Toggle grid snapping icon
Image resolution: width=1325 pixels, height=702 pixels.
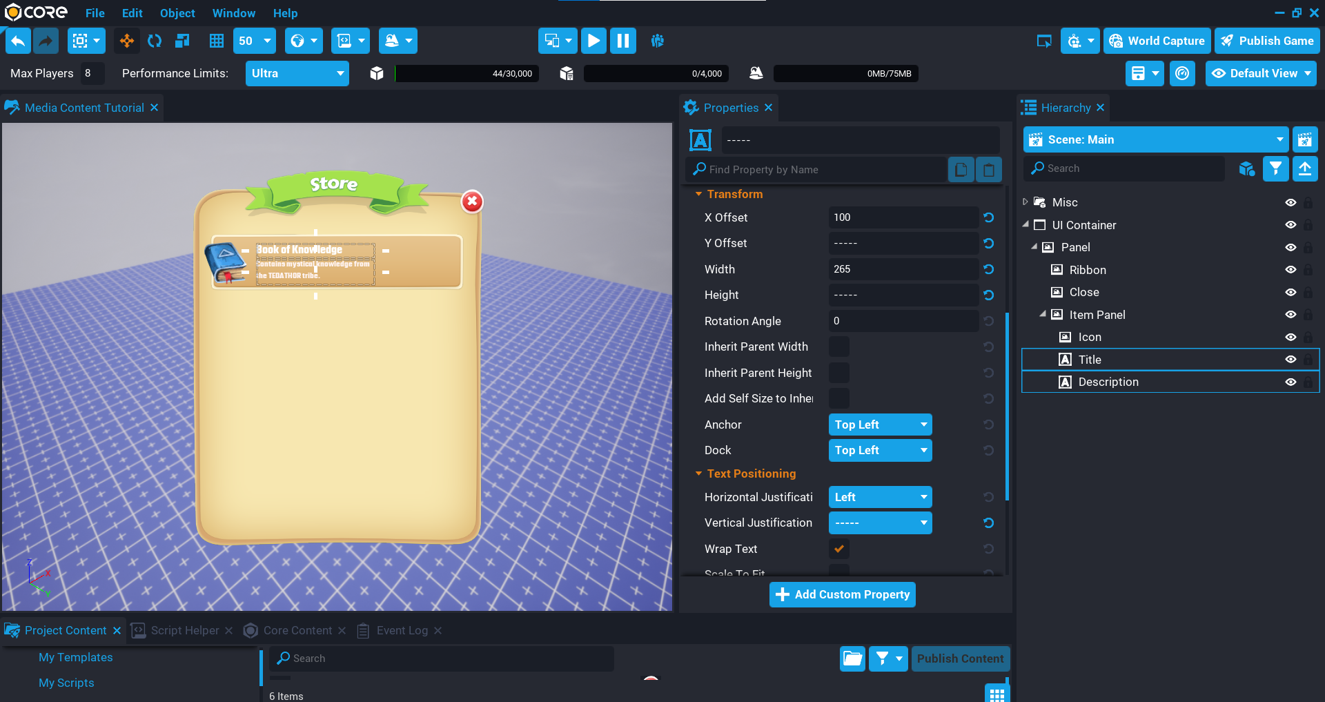point(217,41)
